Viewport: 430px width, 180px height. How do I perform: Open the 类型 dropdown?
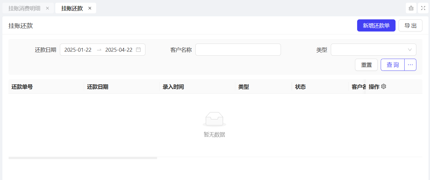373,50
